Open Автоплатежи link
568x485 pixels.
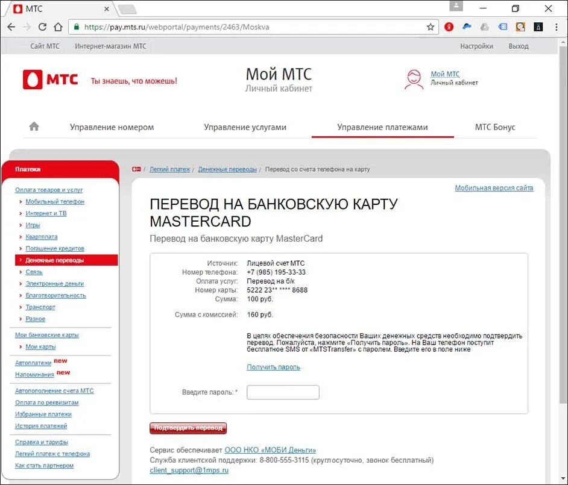pos(33,363)
